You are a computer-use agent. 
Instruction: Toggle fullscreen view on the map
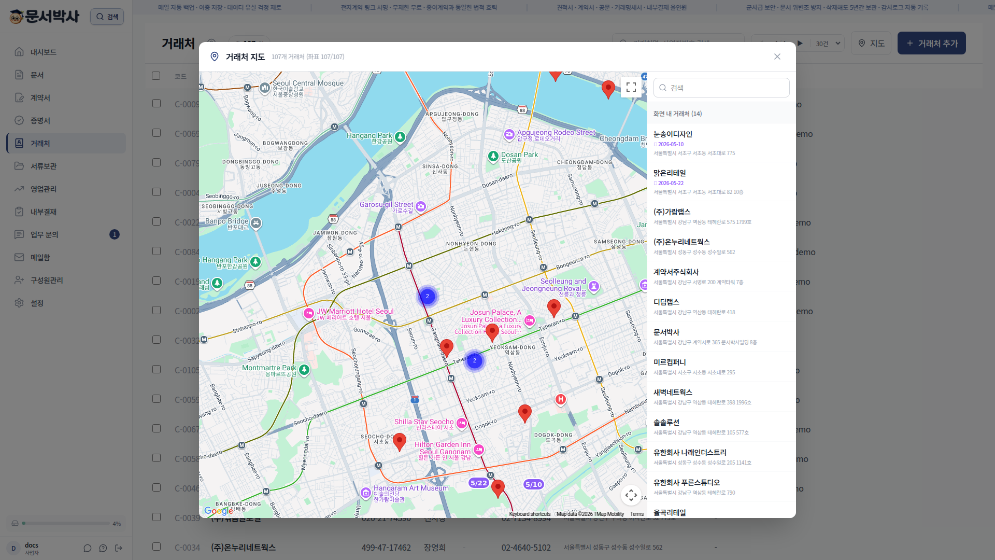631,87
